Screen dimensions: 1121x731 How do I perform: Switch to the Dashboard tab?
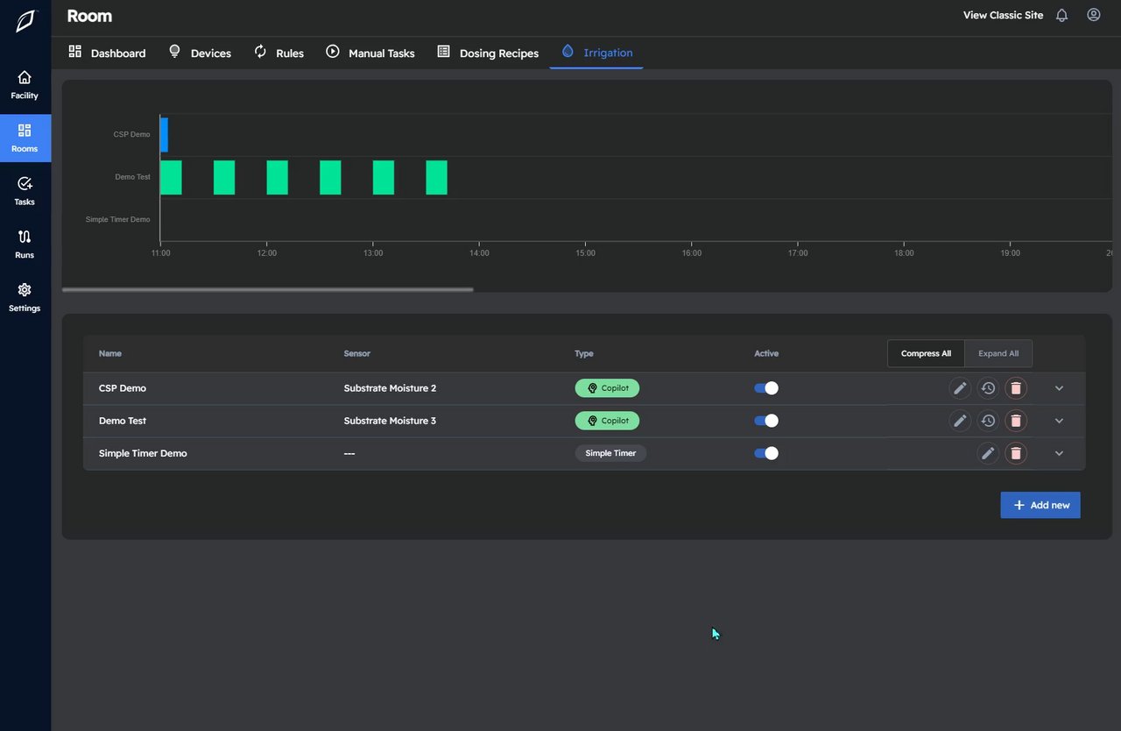pyautogui.click(x=107, y=53)
